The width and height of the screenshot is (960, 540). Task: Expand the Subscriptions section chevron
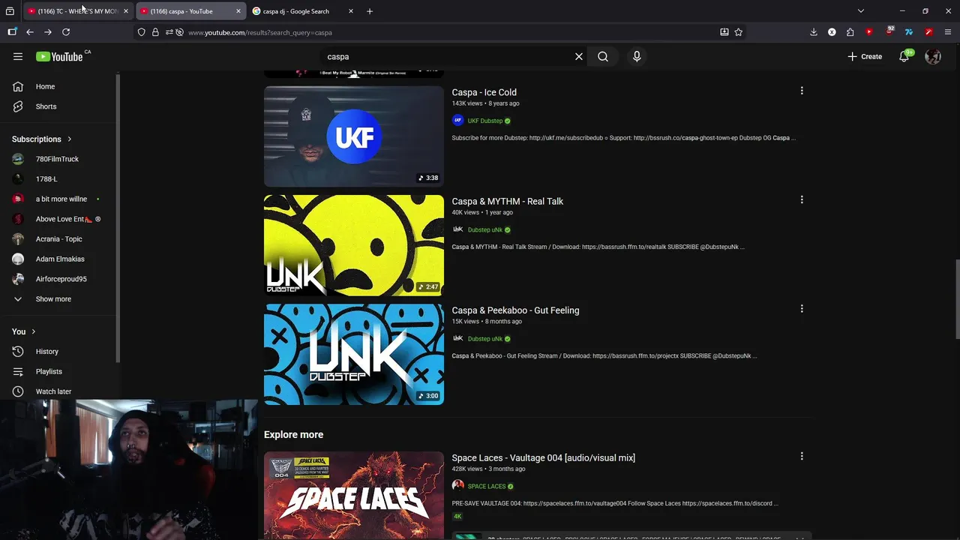pos(70,139)
